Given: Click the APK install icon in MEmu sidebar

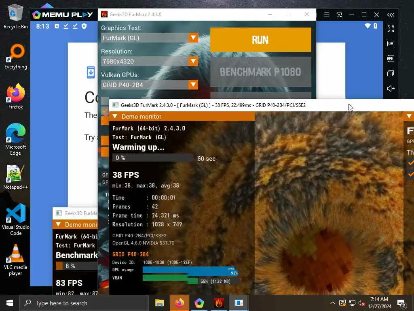Looking at the screenshot, I should click(x=391, y=58).
